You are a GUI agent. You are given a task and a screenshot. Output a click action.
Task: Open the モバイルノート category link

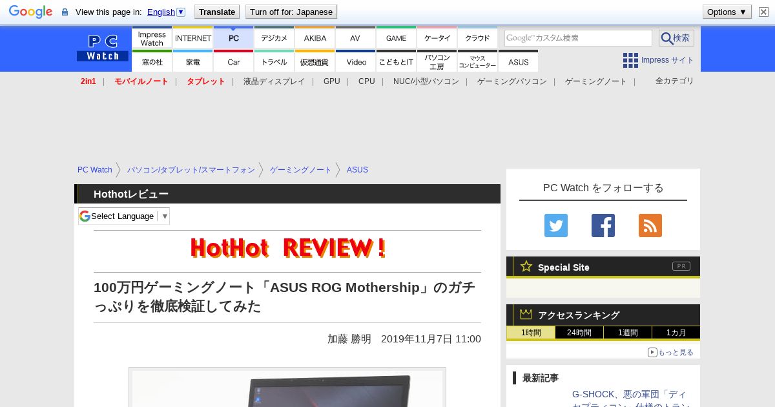[x=141, y=81]
